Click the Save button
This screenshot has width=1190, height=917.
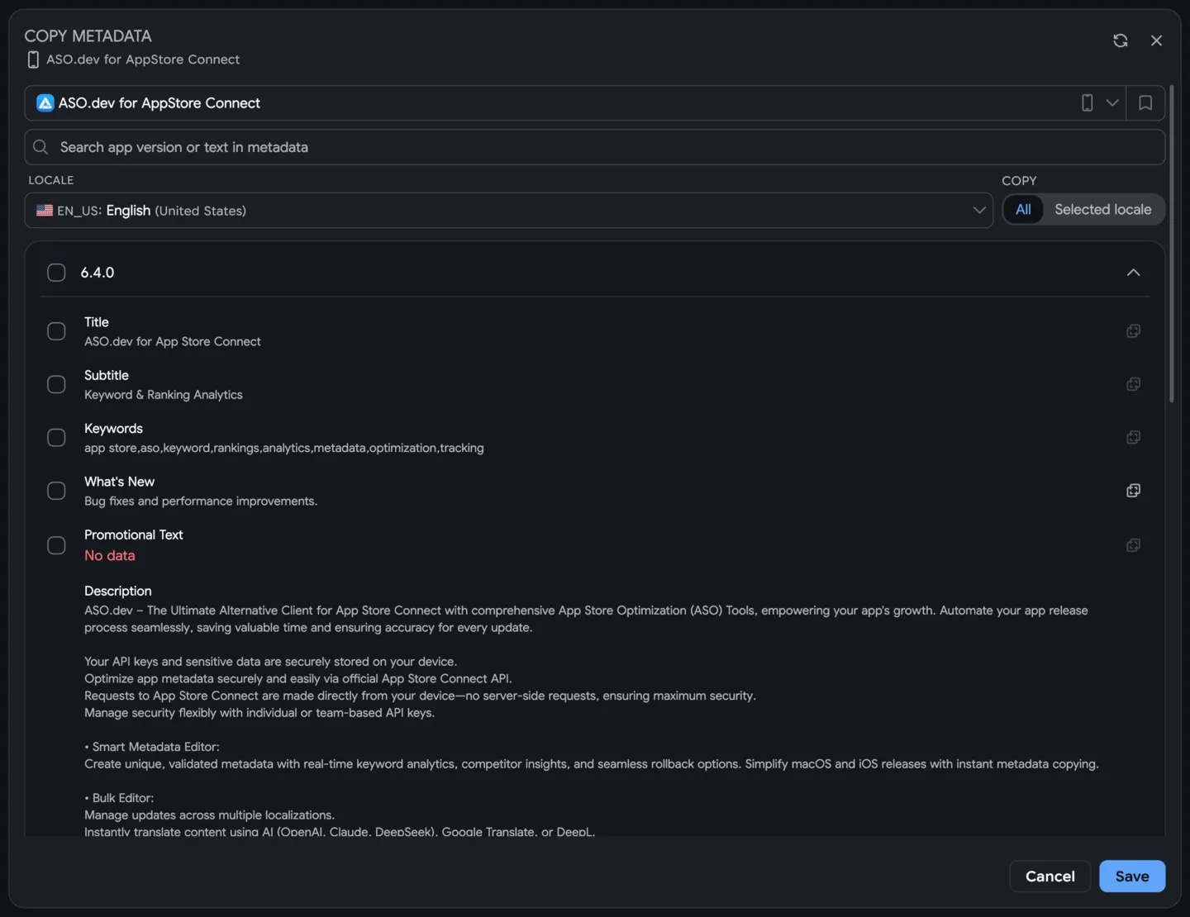pos(1132,877)
